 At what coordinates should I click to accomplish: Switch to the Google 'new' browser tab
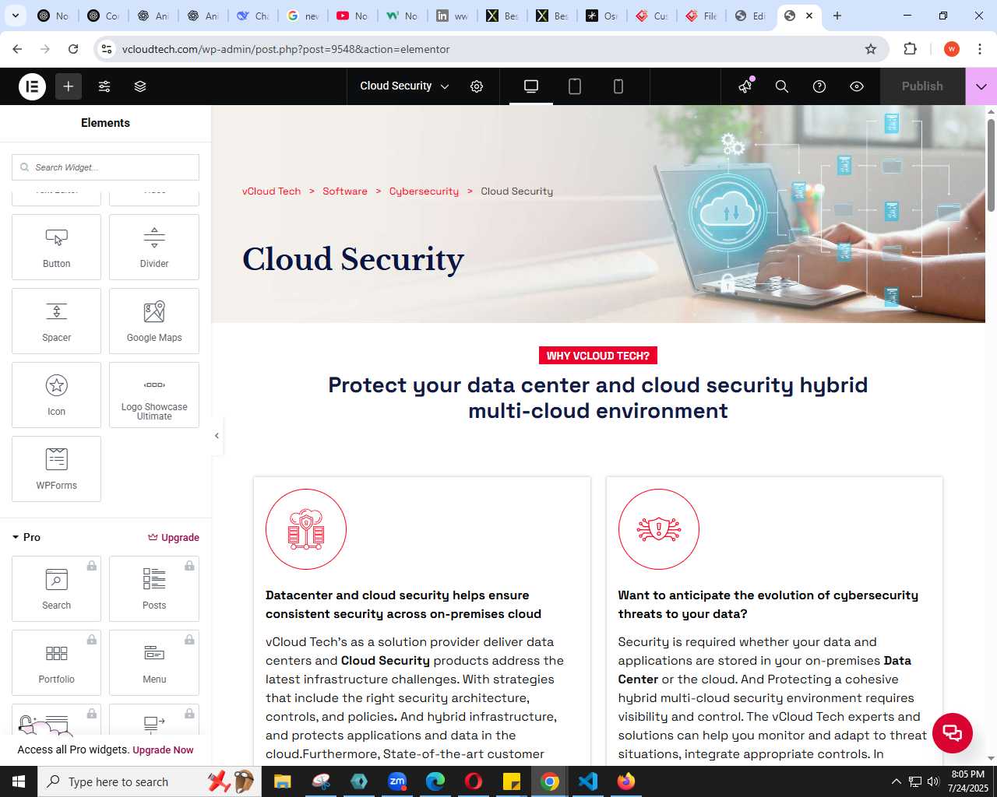[x=303, y=16]
